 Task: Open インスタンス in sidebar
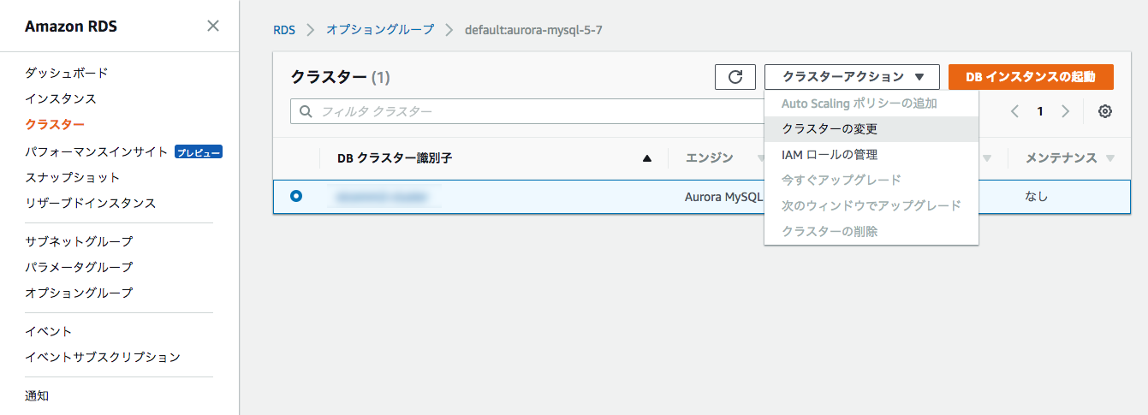pyautogui.click(x=61, y=99)
